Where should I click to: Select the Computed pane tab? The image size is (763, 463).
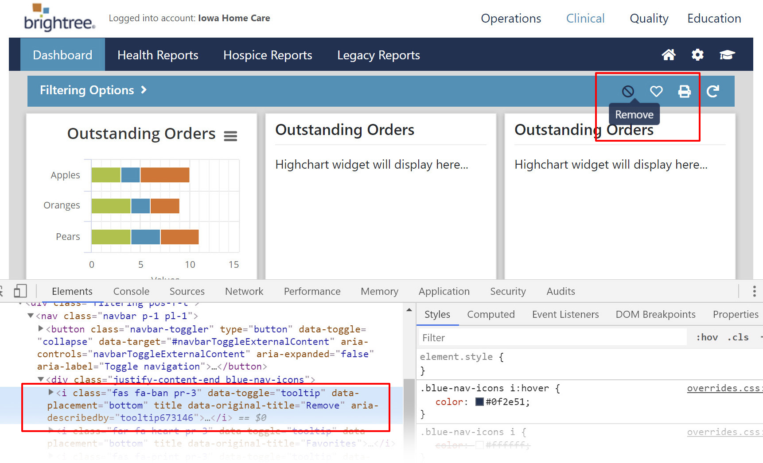coord(491,314)
